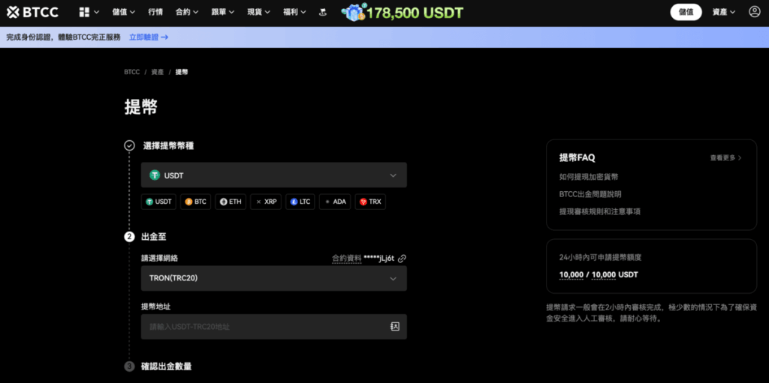Expand the USDT currency dropdown
Image resolution: width=769 pixels, height=383 pixels.
(x=274, y=175)
